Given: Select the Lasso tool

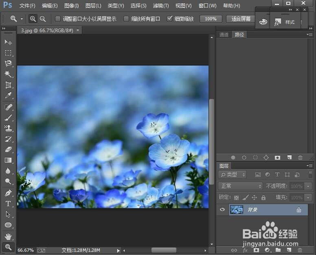Looking at the screenshot, I should (8, 63).
